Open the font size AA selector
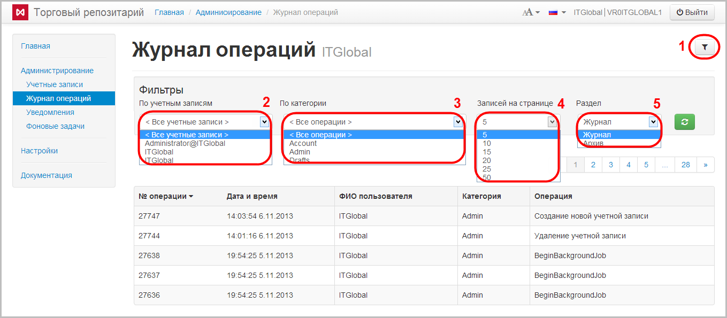This screenshot has height=318, width=727. pos(531,12)
